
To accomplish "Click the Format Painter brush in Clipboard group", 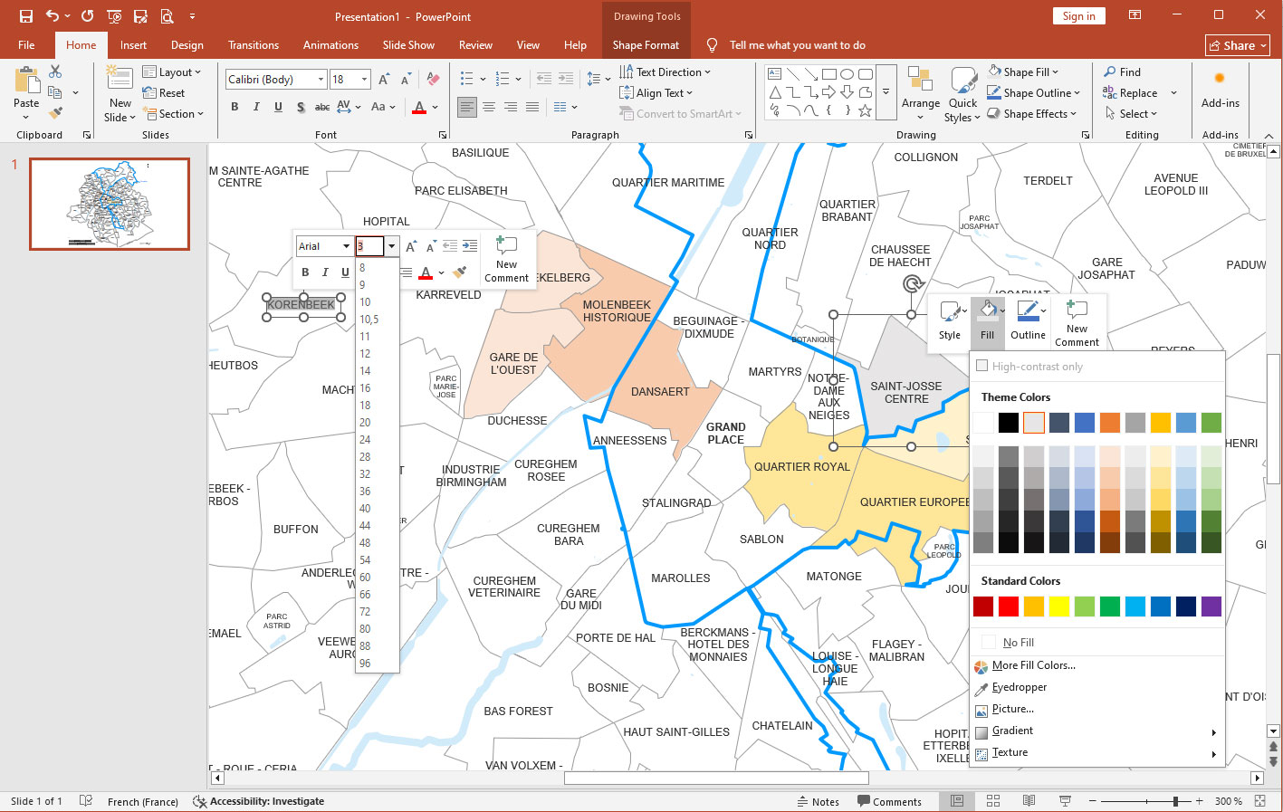I will (55, 113).
